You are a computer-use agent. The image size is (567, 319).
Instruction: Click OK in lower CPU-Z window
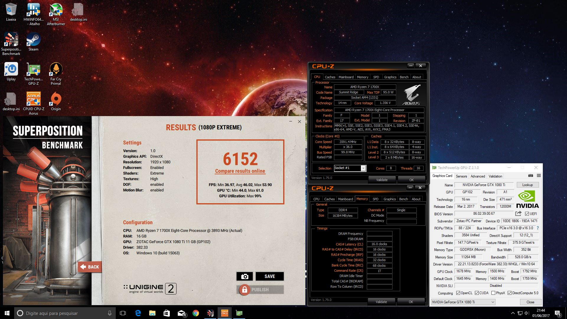pos(411,302)
